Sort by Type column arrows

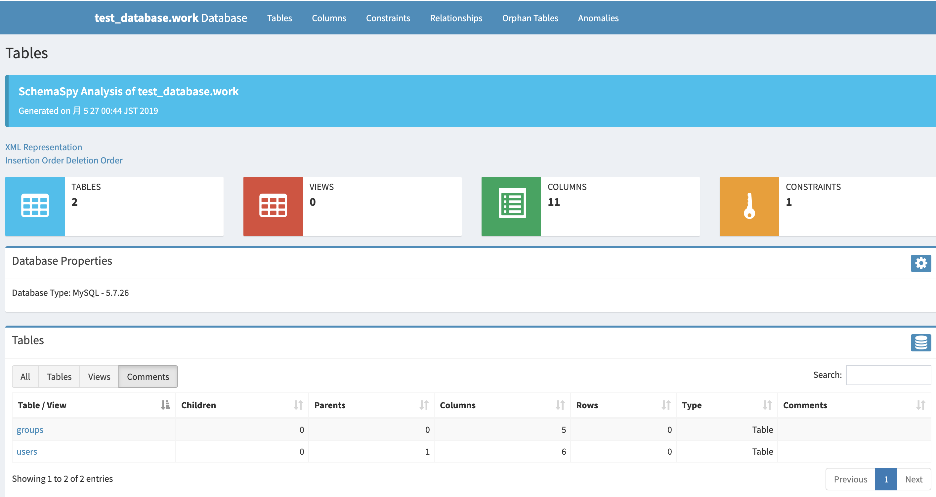click(x=767, y=405)
